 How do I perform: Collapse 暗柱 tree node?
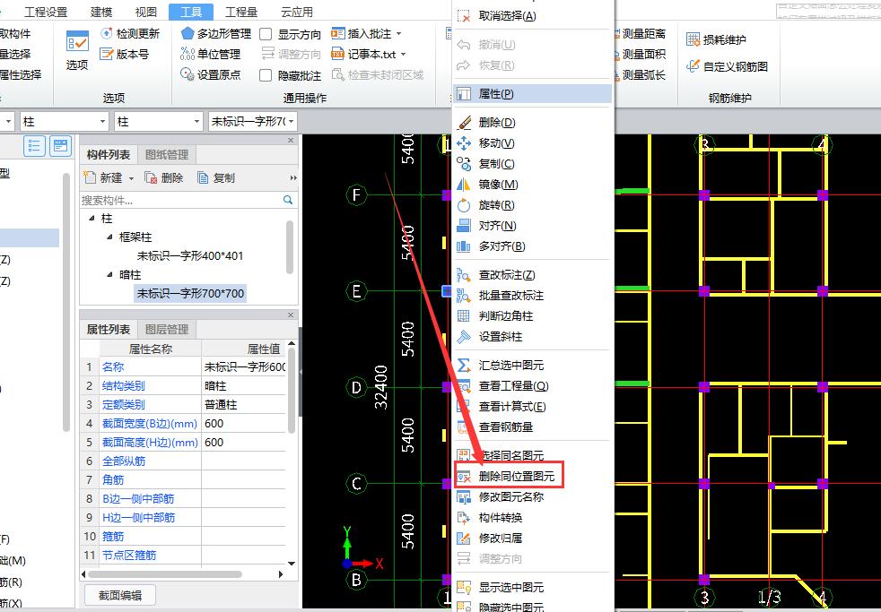110,274
